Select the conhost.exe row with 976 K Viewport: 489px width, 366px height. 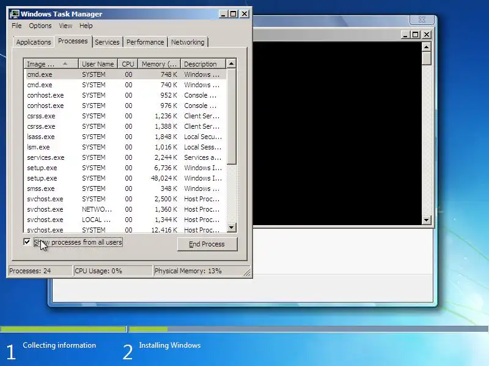tap(125, 106)
